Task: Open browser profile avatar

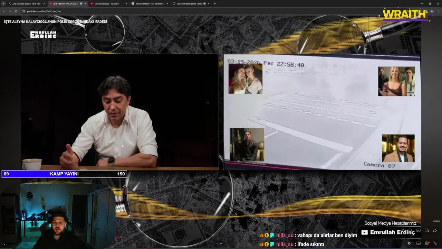Action: tap(432, 11)
